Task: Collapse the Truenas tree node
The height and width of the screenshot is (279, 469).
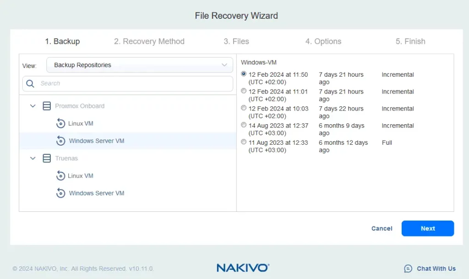Action: coord(33,158)
